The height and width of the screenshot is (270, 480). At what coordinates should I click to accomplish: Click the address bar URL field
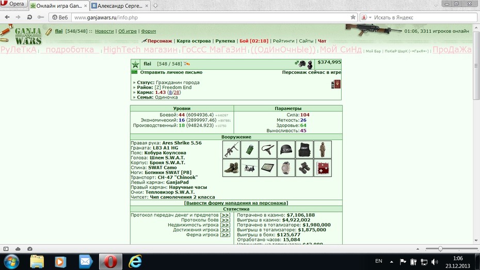pyautogui.click(x=211, y=18)
